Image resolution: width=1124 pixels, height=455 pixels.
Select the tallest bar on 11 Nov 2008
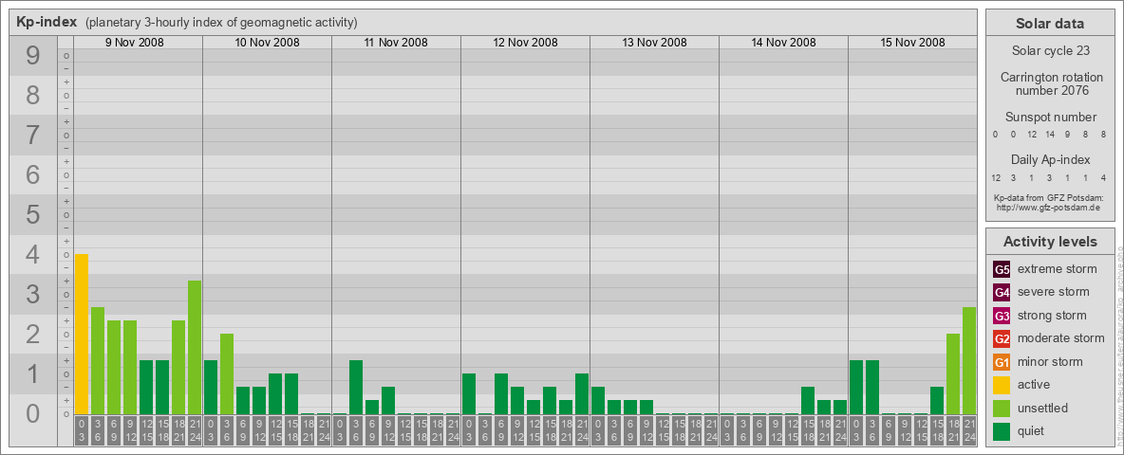(356, 387)
